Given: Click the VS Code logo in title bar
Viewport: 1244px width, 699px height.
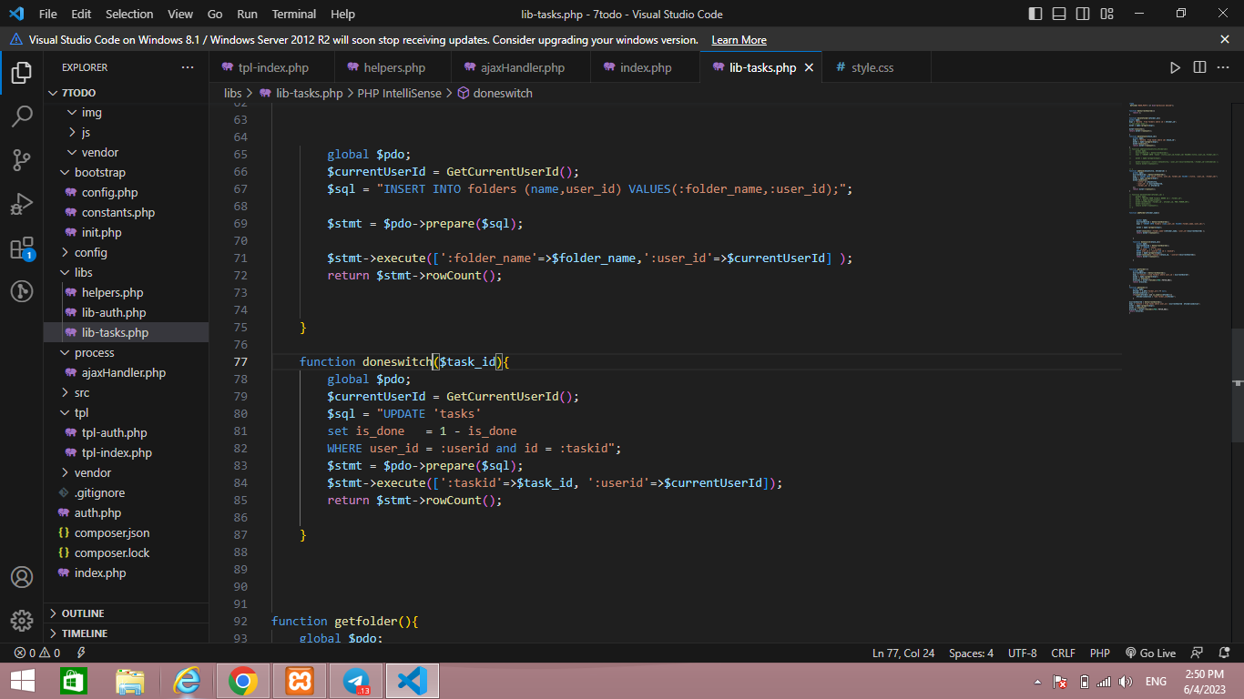Looking at the screenshot, I should [x=15, y=14].
